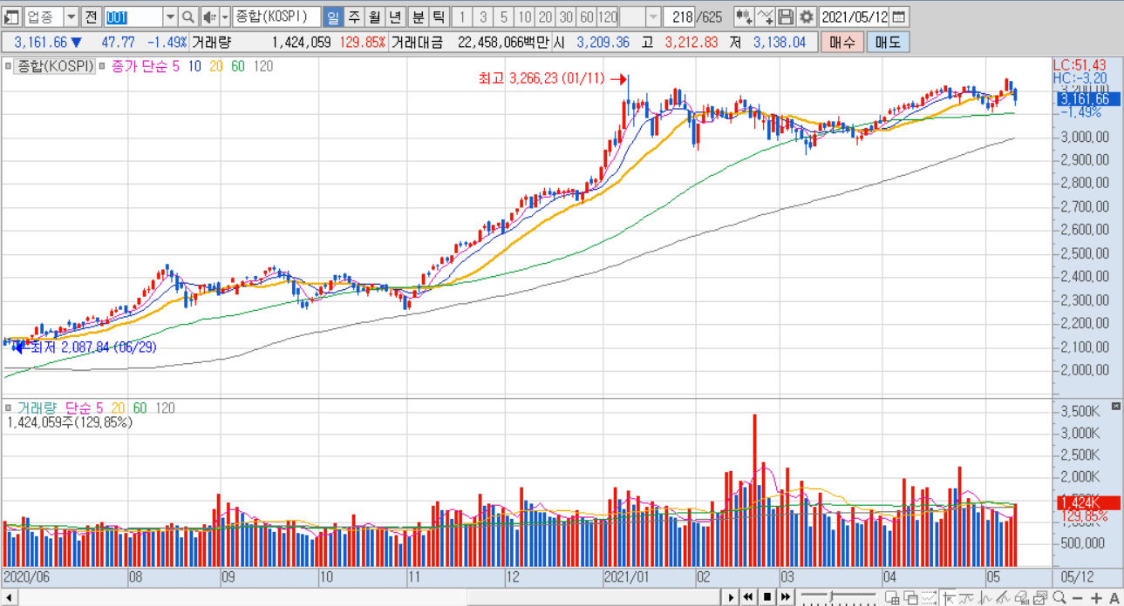Viewport: 1124px width, 606px height.
Task: Select the 분 (minute) period tab
Action: pyautogui.click(x=418, y=17)
